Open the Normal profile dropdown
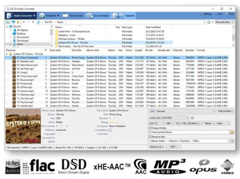Image resolution: width=240 pixels, height=179 pixels. [182, 111]
